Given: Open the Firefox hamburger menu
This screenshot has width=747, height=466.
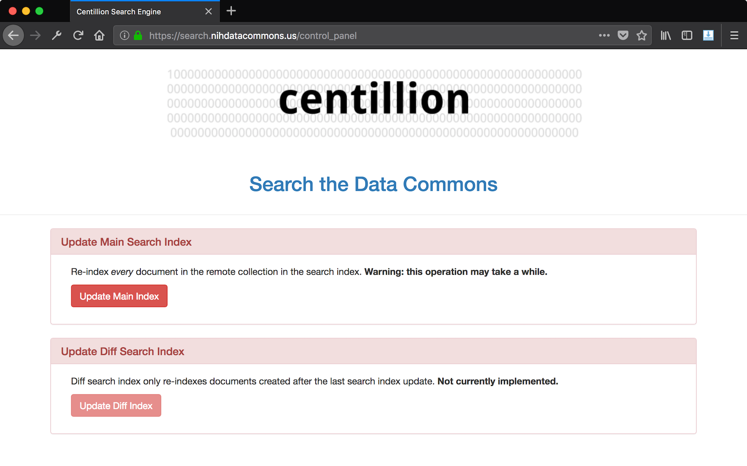Looking at the screenshot, I should (x=734, y=35).
